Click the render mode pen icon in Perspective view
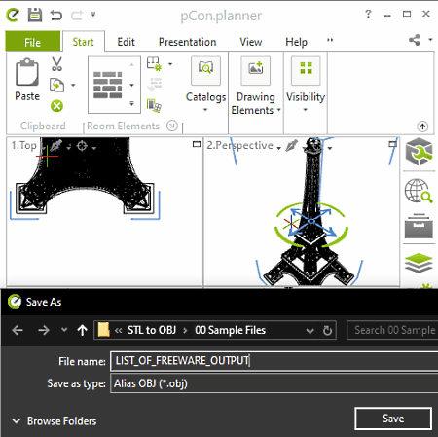Viewport: 438px width, 437px height. 291,146
